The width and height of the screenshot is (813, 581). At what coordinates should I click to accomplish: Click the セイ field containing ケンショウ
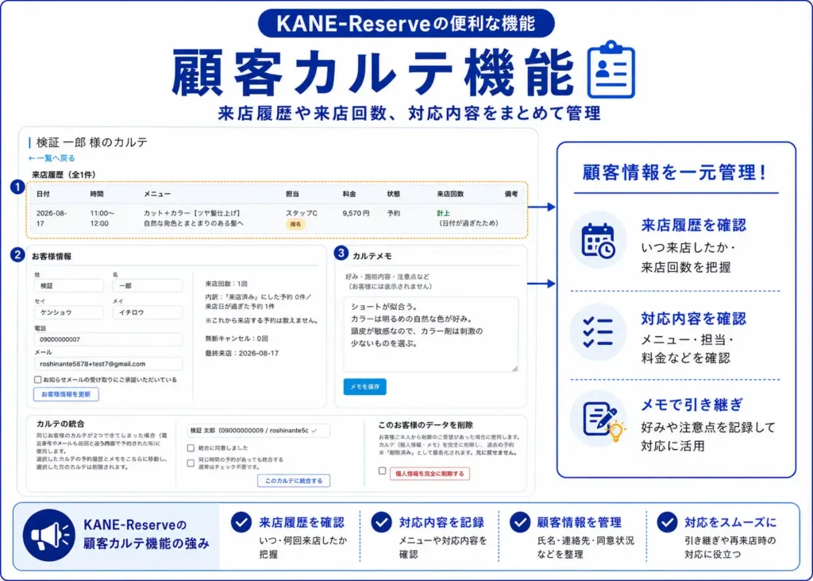(x=69, y=312)
